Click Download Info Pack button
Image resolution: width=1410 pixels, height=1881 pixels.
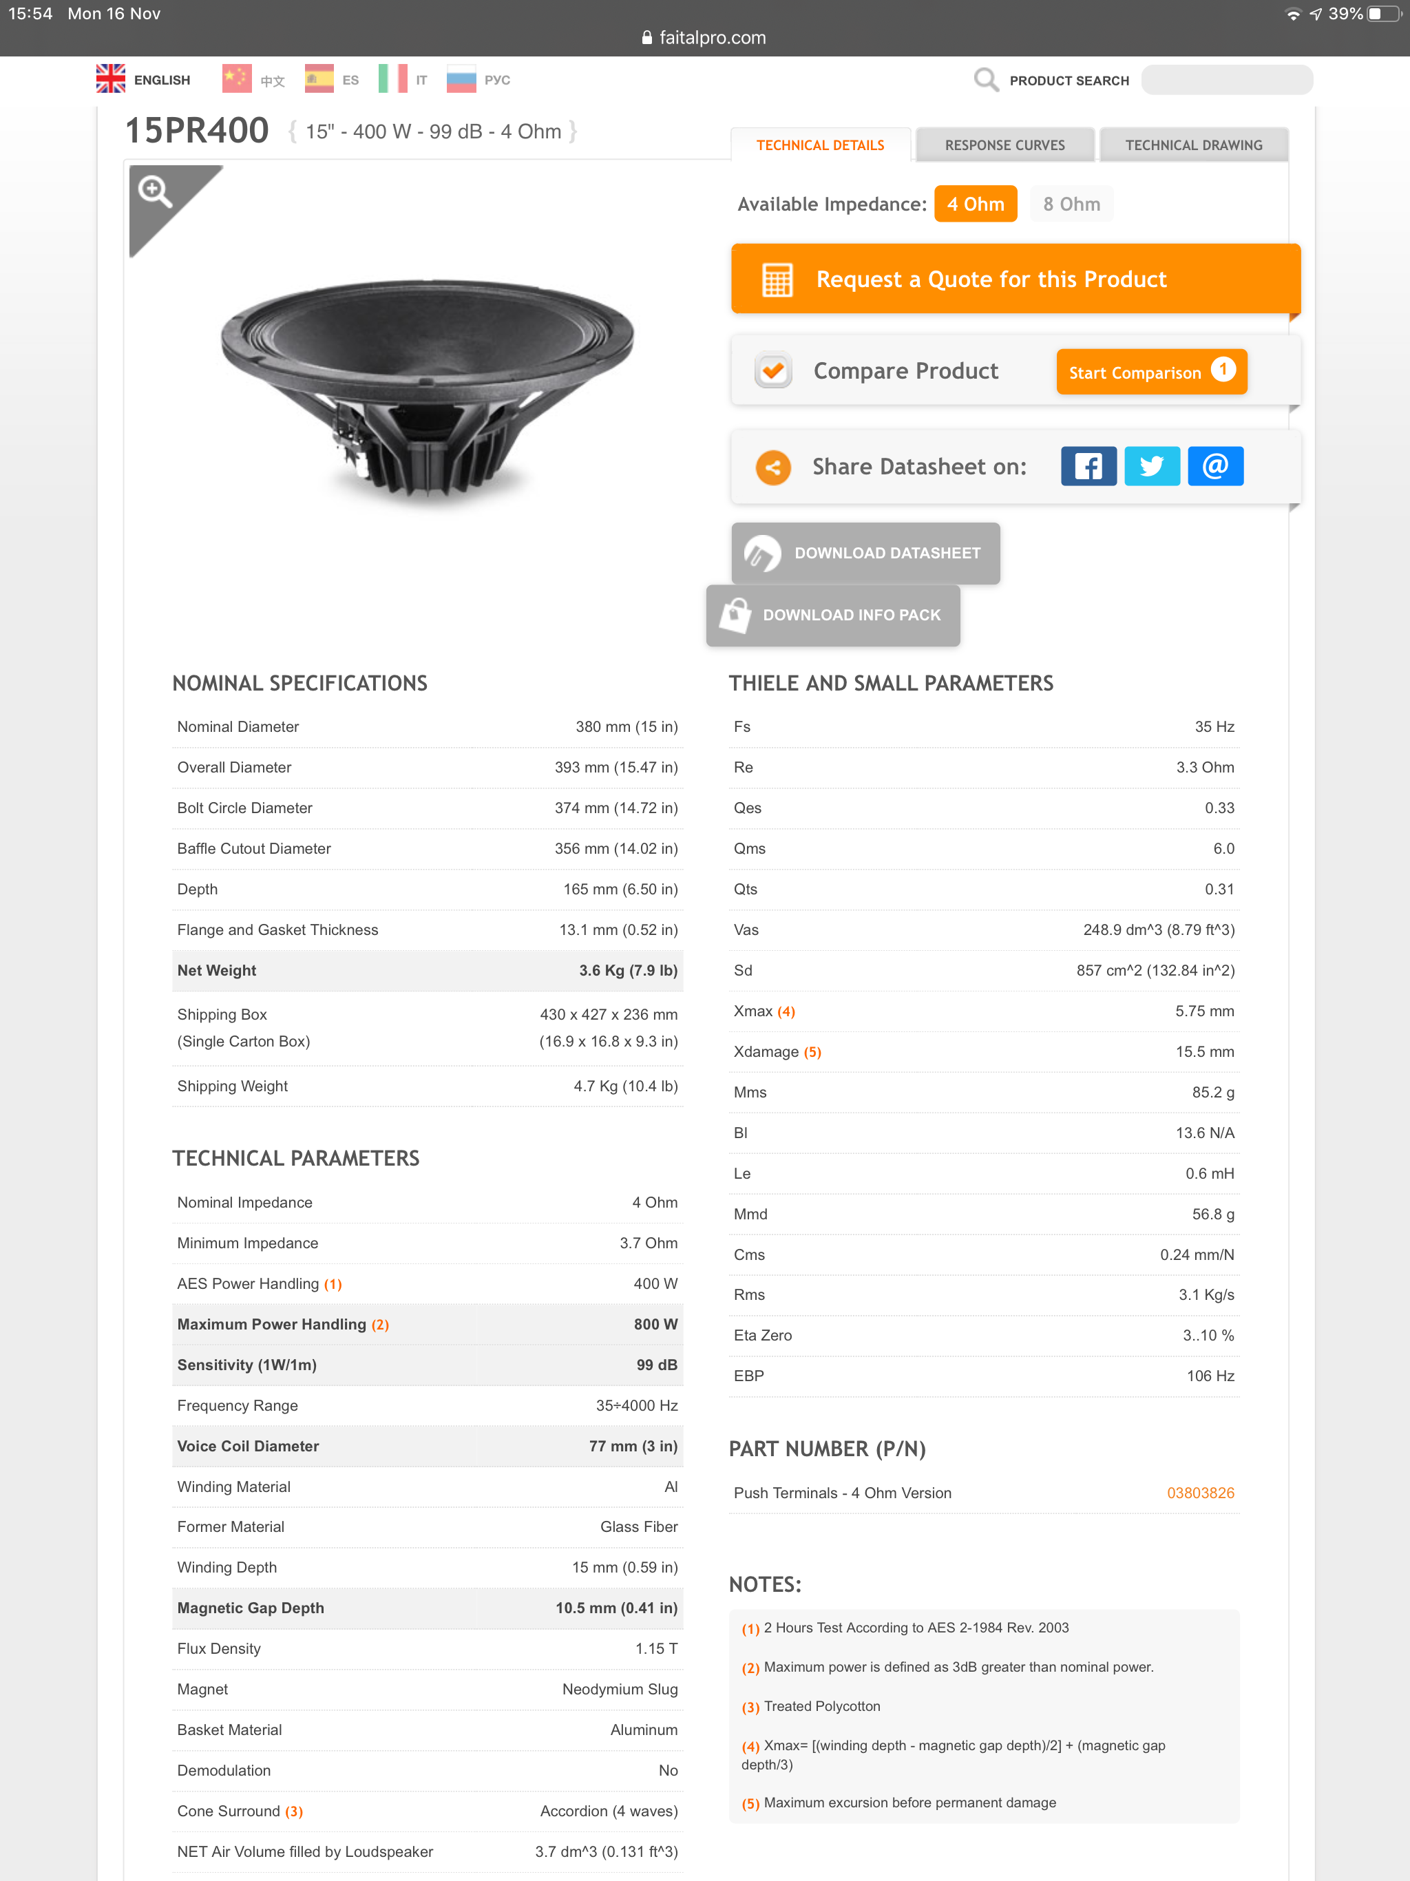[x=834, y=616]
